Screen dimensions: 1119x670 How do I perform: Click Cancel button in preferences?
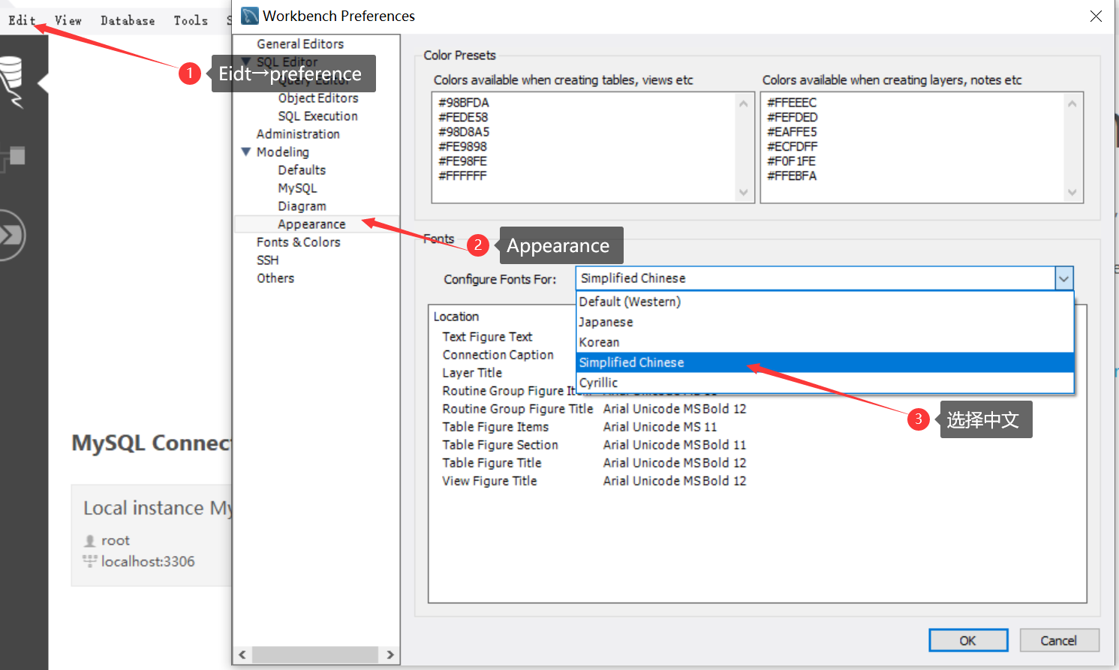(x=1059, y=641)
